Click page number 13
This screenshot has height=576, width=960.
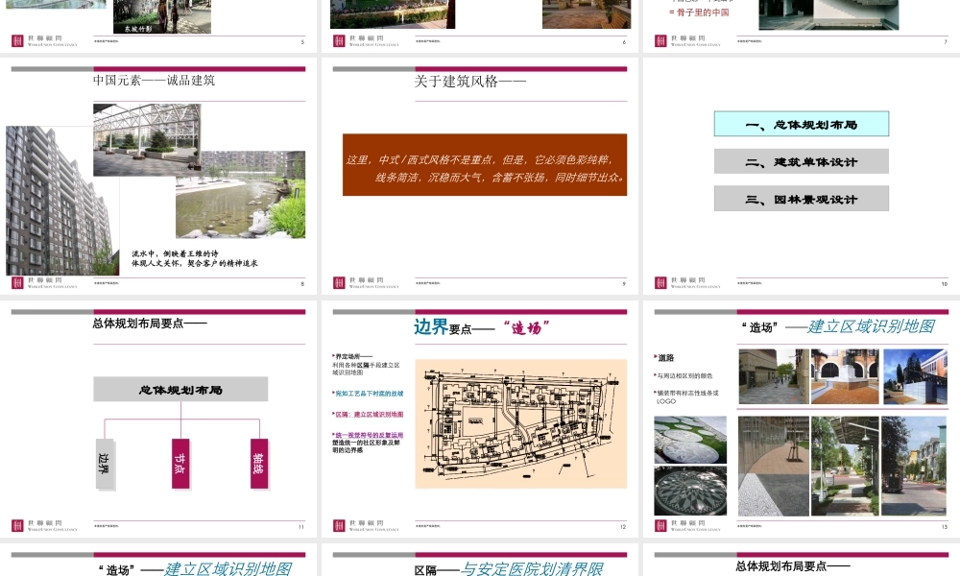point(944,526)
